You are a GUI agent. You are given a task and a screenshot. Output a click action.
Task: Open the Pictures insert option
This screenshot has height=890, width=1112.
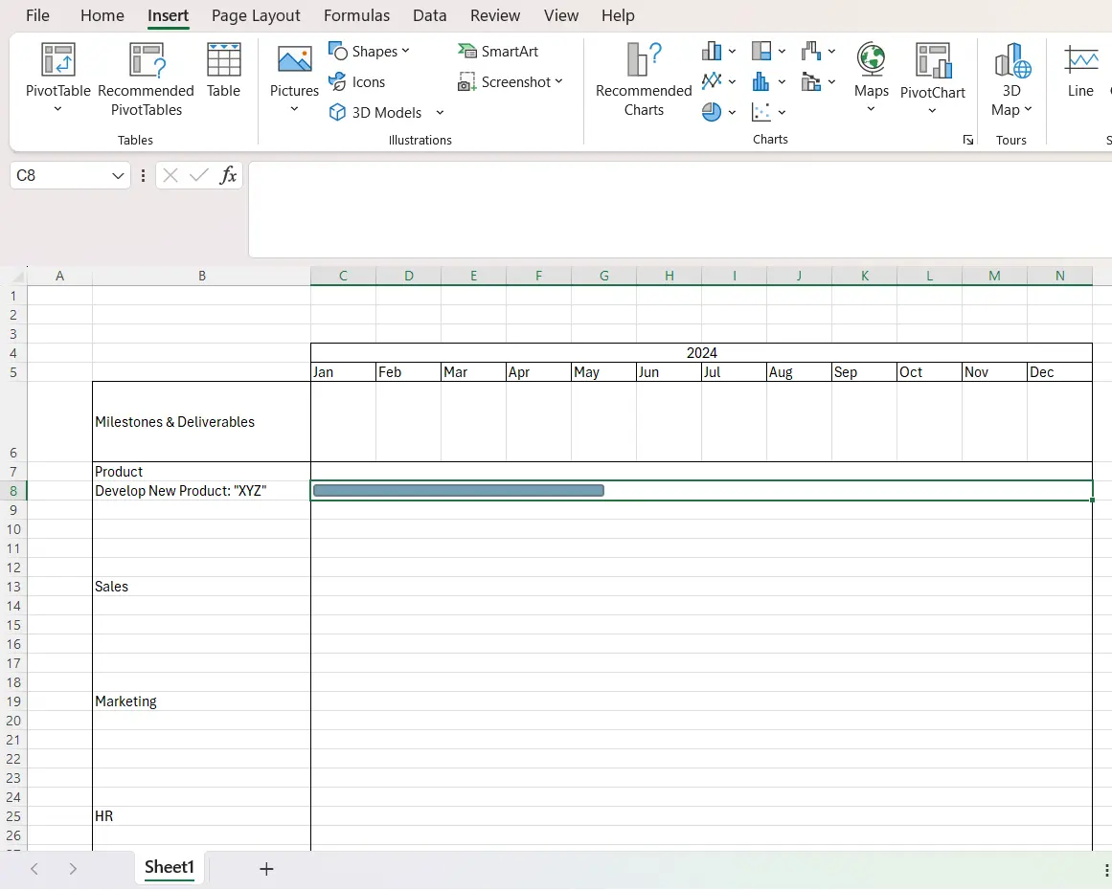294,70
